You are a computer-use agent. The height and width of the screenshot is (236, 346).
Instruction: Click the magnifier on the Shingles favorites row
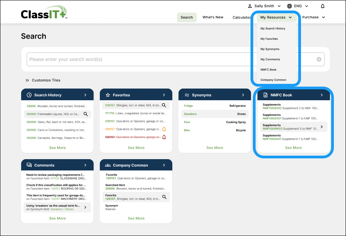(164, 105)
